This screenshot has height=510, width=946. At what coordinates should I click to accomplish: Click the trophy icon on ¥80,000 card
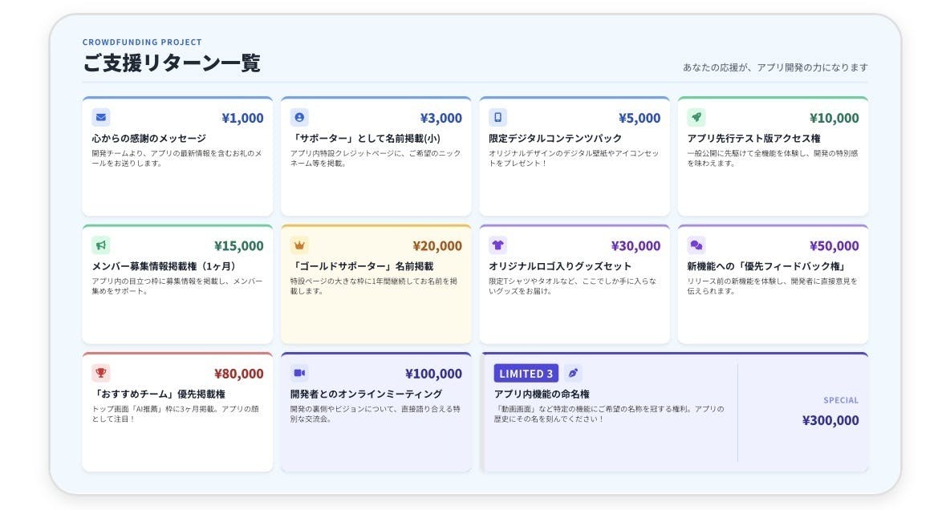pyautogui.click(x=100, y=373)
